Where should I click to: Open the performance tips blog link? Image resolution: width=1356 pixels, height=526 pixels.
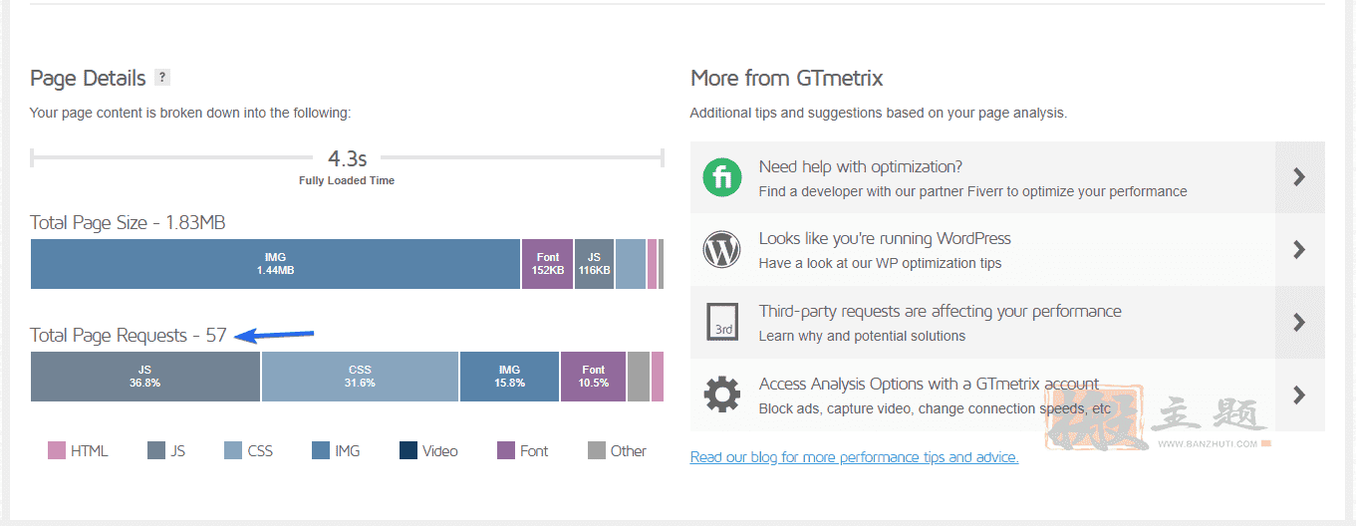(x=854, y=457)
